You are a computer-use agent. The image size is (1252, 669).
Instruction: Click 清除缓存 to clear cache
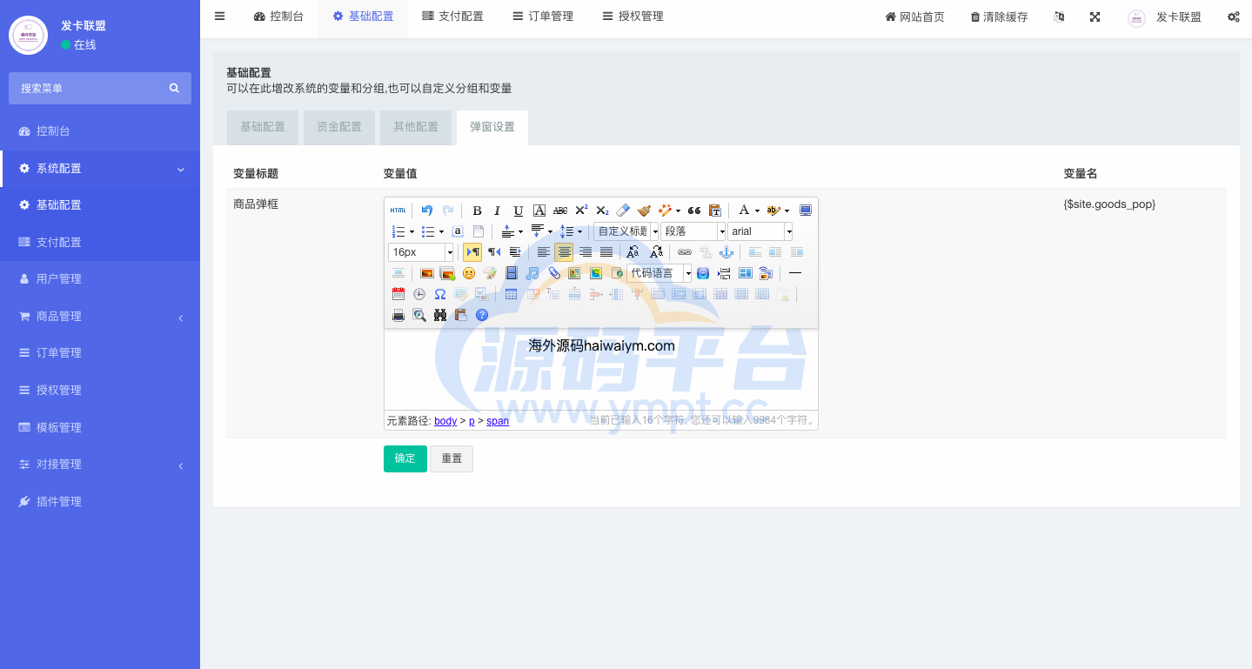click(x=999, y=17)
